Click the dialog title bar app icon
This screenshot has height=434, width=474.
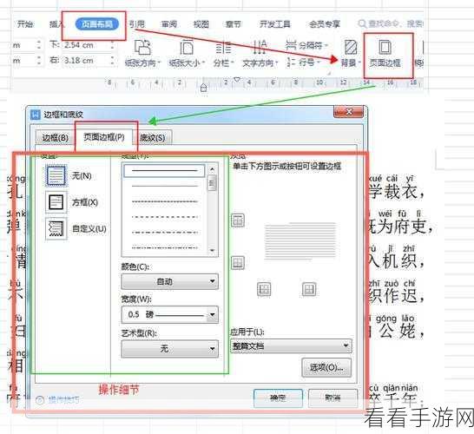click(35, 115)
